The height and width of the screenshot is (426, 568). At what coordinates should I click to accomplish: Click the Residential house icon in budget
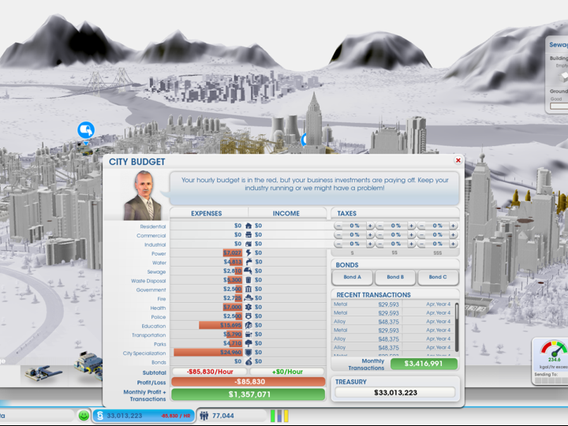[248, 226]
